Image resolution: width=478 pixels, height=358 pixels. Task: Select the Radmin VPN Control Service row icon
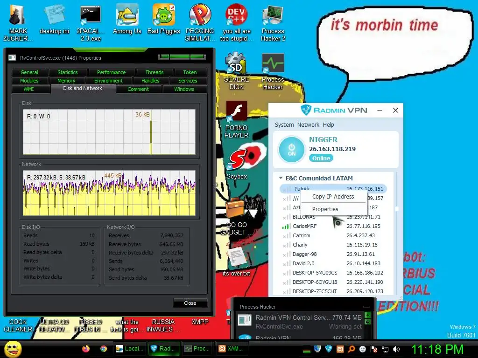pyautogui.click(x=245, y=320)
